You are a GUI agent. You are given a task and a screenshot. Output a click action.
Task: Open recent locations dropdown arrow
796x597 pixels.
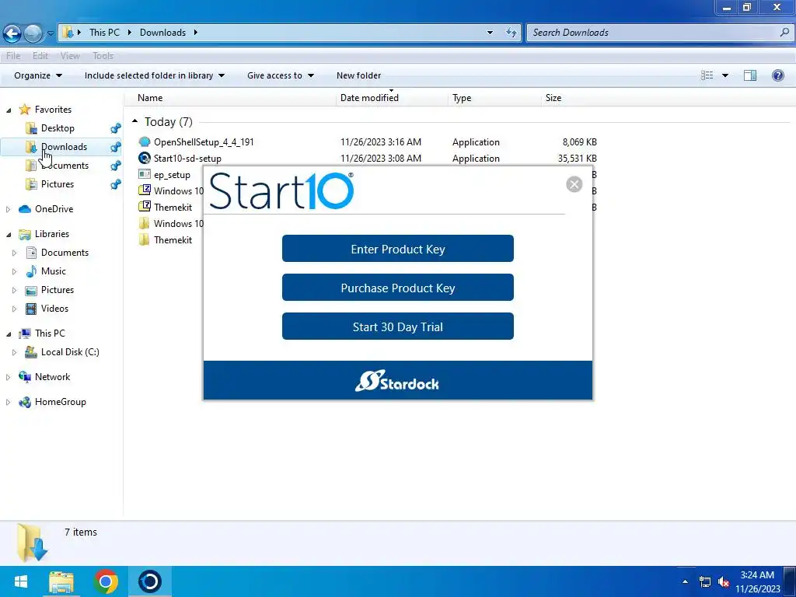tap(51, 33)
